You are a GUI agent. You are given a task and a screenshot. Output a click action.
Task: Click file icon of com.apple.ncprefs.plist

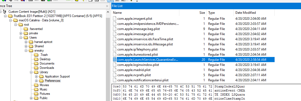[115, 75]
